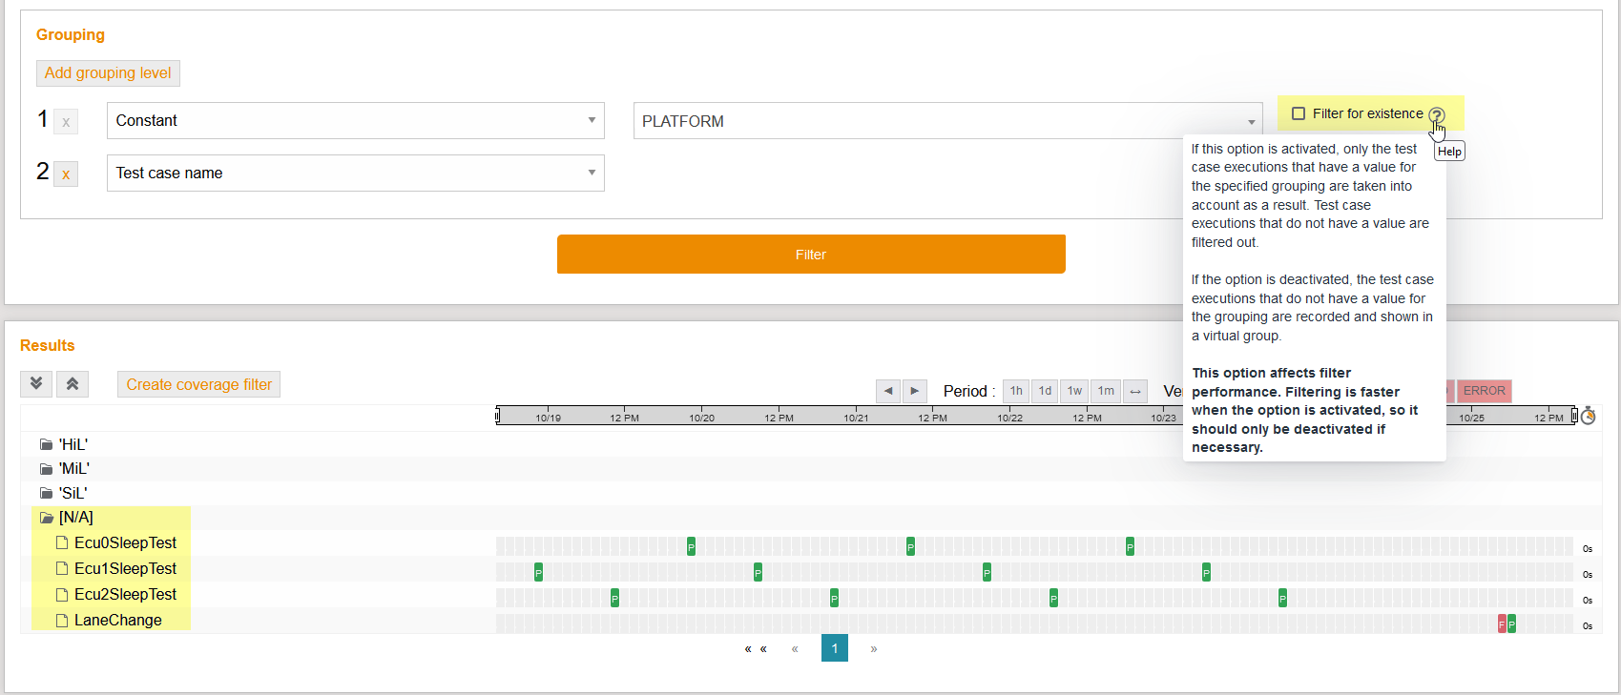Click the help question mark icon
This screenshot has width=1621, height=695.
pos(1436,115)
